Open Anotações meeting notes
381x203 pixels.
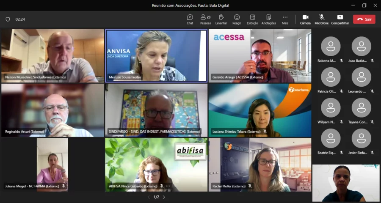(x=268, y=19)
